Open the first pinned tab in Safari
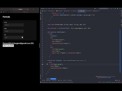 tap(1, 12)
